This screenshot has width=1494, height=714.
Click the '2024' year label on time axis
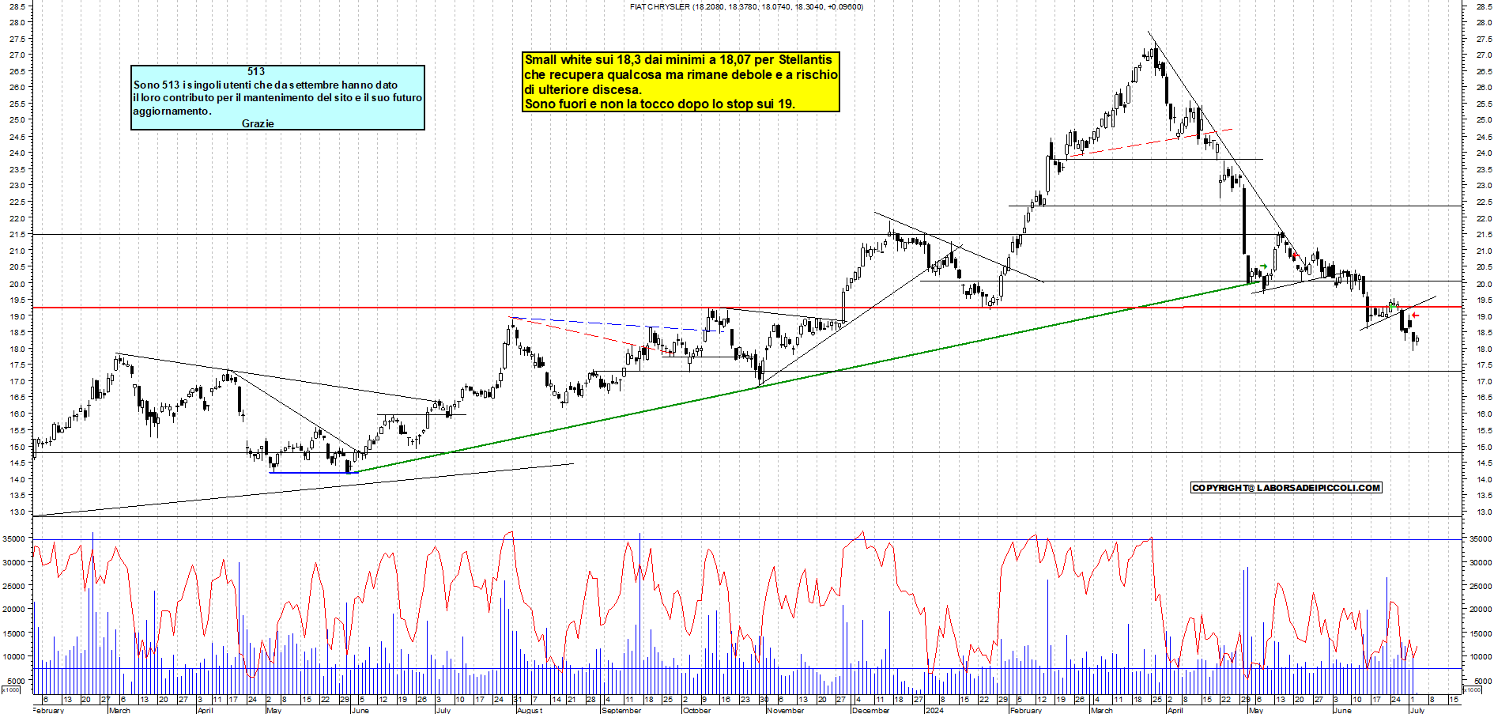(934, 710)
